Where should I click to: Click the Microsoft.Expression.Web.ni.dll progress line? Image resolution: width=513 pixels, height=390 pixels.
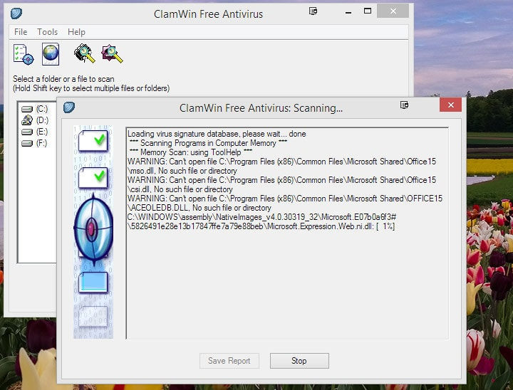[x=261, y=221]
